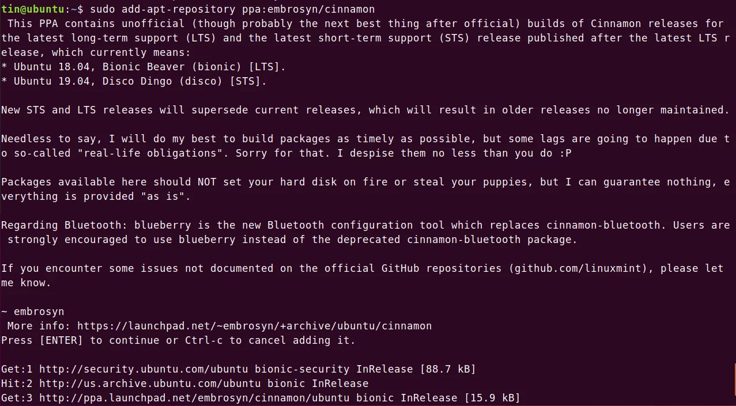Click the us.archive.ubuntu.com URL

(150, 384)
